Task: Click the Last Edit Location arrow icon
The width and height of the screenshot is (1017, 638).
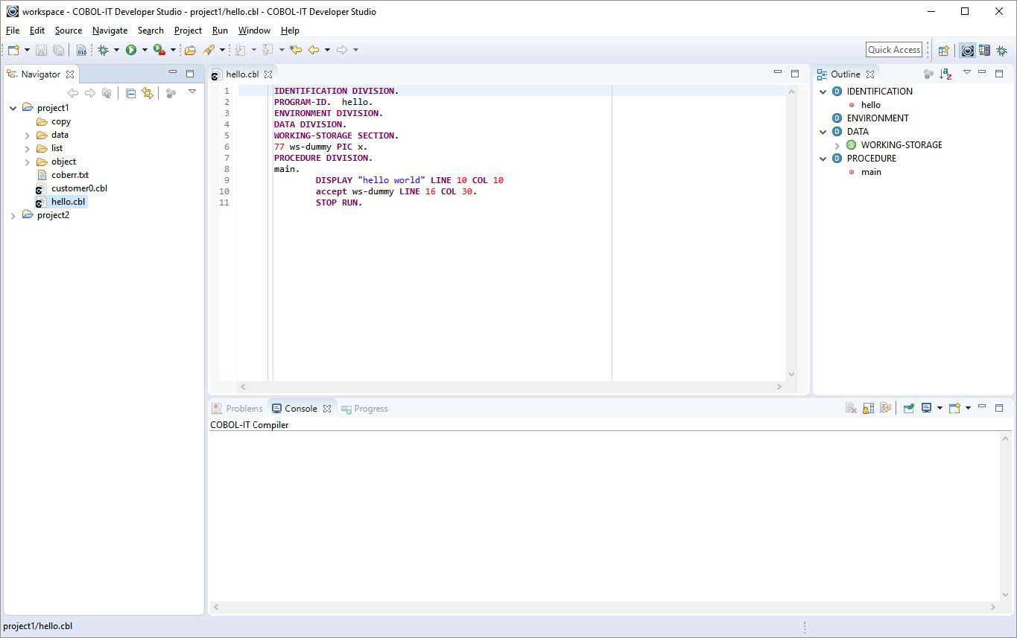Action: tap(296, 50)
